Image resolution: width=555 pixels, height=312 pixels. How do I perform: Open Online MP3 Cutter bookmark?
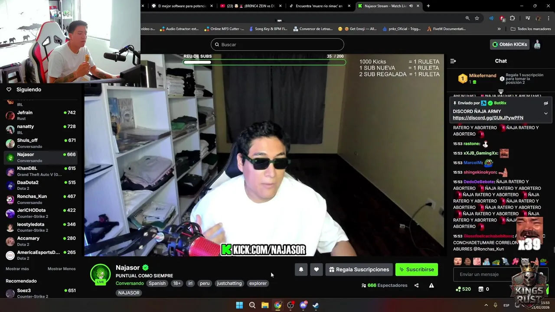(x=223, y=29)
